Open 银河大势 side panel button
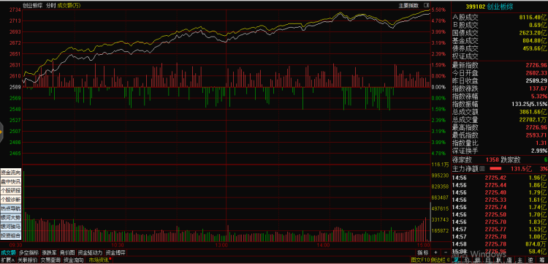The height and width of the screenshot is (264, 548). [x=11, y=217]
